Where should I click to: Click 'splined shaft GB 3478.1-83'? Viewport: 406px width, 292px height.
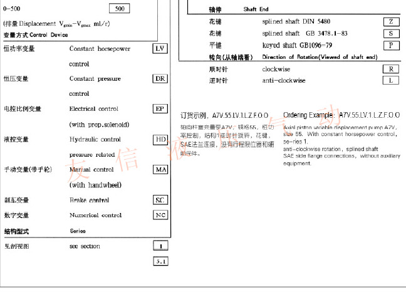304,33
